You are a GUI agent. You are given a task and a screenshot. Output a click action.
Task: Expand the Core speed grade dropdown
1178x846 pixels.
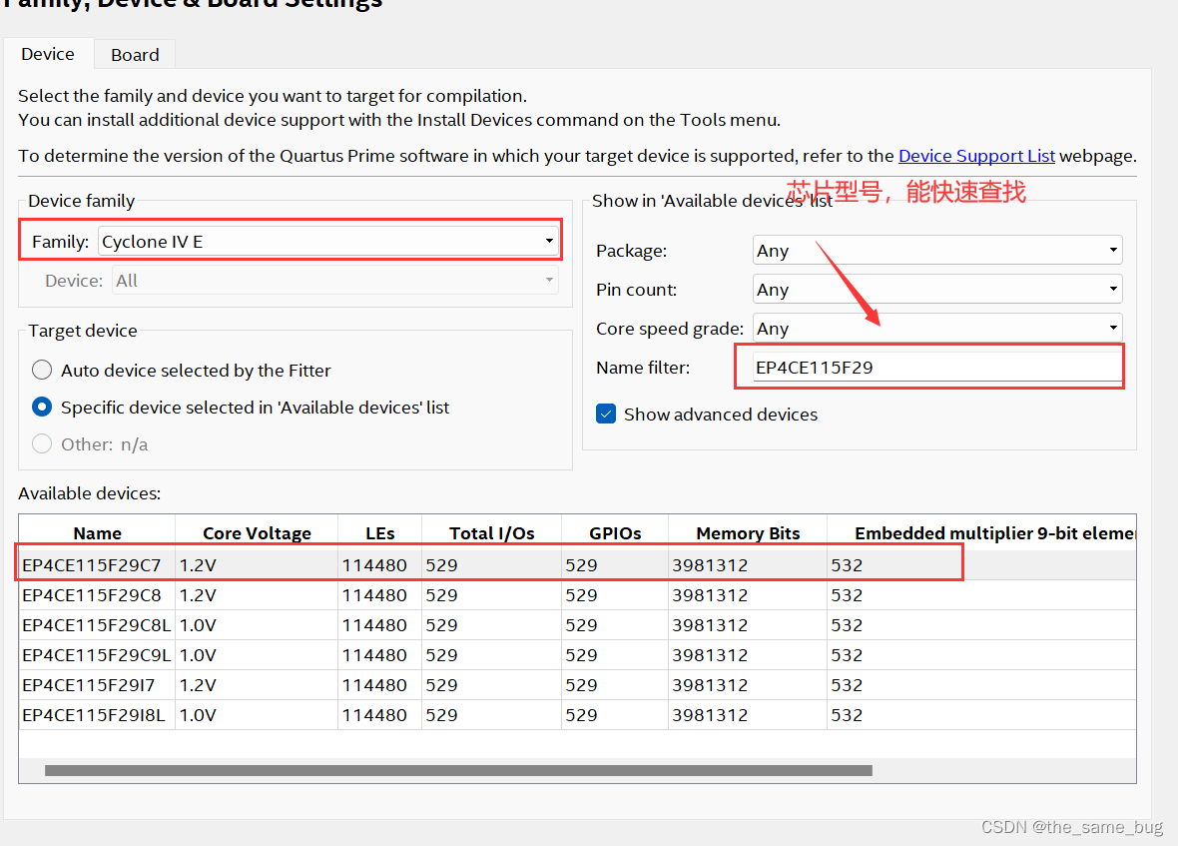(936, 329)
